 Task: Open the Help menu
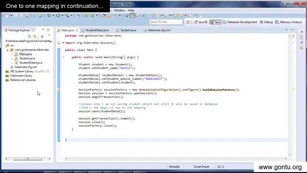click(x=131, y=10)
